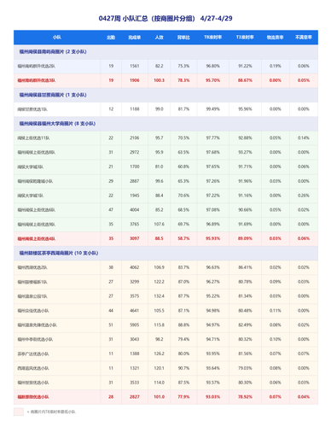Click the '95.96%' cell
Viewport: 331px width, 427px height.
pyautogui.click(x=245, y=109)
